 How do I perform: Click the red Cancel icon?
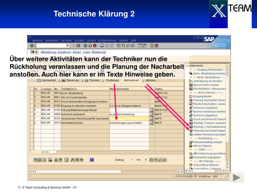click(95, 45)
